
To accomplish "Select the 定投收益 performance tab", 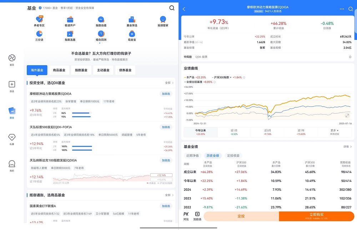I will 233,156.
